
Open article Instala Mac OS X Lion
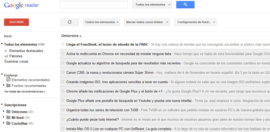pos(119,129)
